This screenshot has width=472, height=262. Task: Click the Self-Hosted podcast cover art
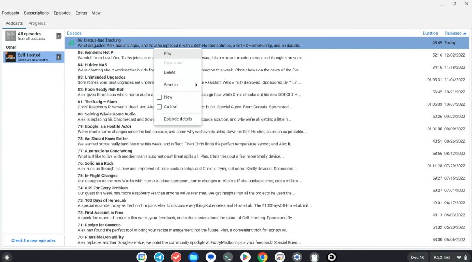point(11,57)
